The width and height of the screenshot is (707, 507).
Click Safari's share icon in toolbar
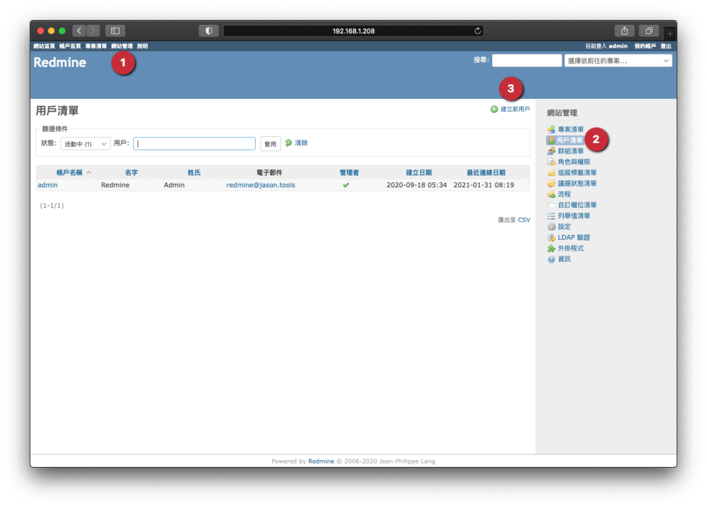click(624, 30)
